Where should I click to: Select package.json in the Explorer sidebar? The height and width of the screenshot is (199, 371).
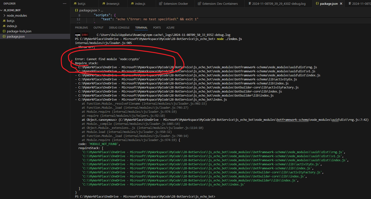[x=16, y=37]
